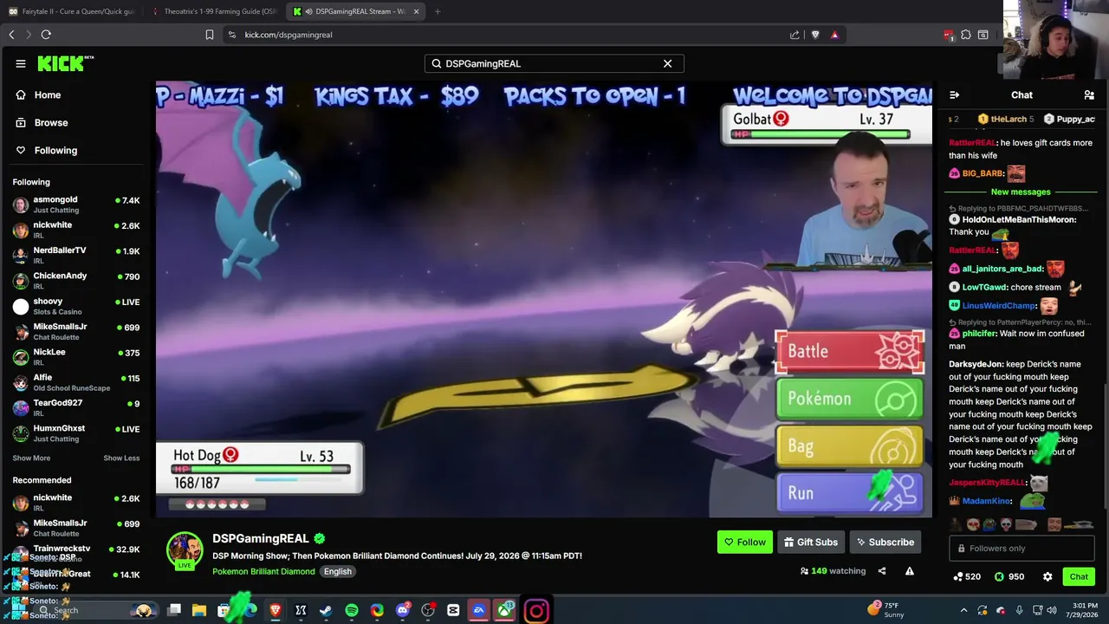Click New messages divider in chat
1109x624 pixels.
[1021, 192]
